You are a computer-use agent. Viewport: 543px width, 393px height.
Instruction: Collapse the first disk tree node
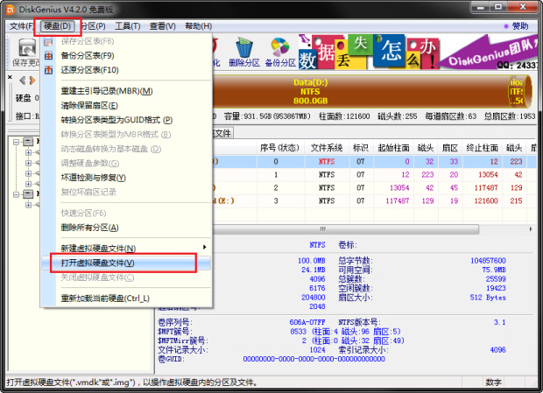(16, 142)
